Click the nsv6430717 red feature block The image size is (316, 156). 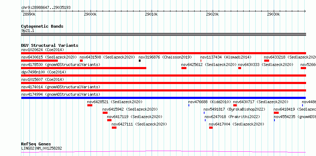pos(235,105)
